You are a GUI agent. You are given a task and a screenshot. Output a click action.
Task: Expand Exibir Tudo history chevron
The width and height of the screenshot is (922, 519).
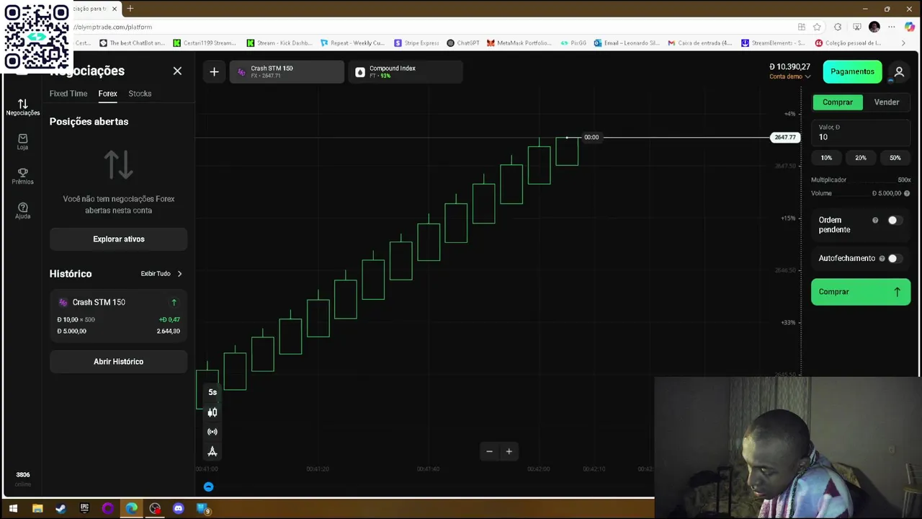coord(179,274)
